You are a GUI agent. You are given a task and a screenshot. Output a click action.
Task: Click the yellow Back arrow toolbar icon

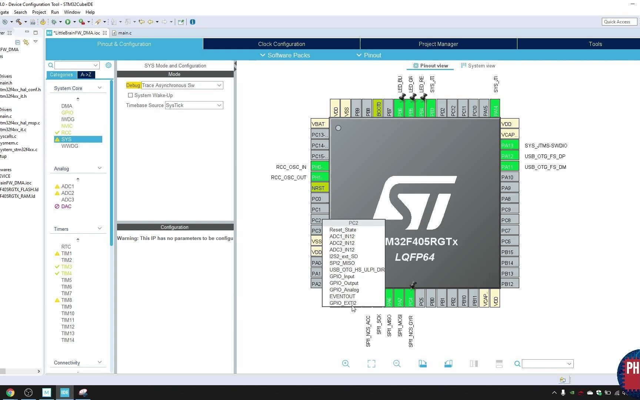[x=150, y=22]
